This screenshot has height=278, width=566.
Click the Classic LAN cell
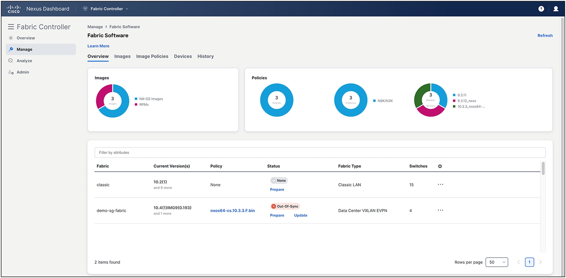350,185
